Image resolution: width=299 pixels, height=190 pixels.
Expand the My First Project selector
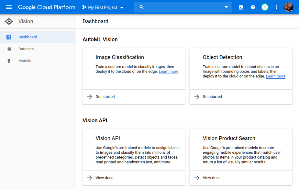pyautogui.click(x=103, y=7)
